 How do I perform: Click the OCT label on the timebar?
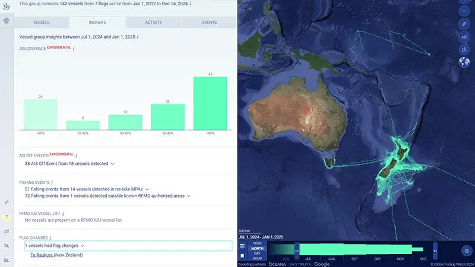[377, 259]
